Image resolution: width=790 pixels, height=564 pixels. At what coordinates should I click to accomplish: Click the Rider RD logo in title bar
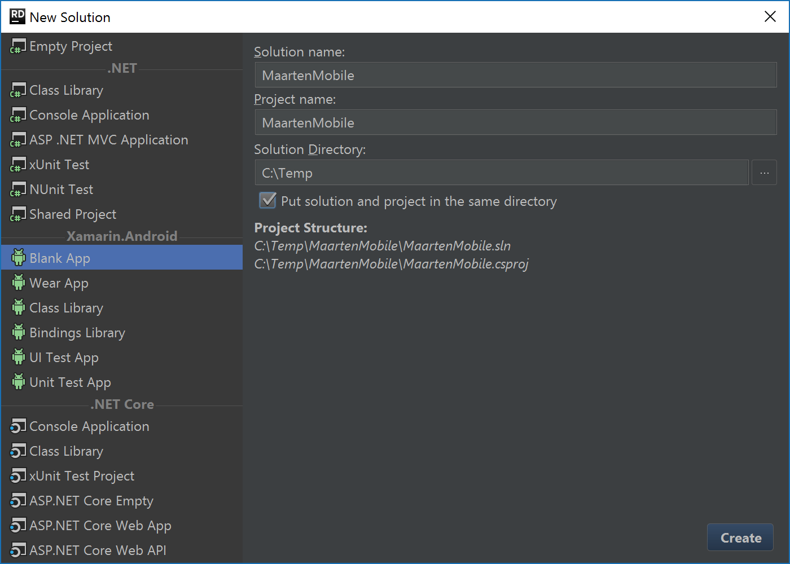[17, 16]
